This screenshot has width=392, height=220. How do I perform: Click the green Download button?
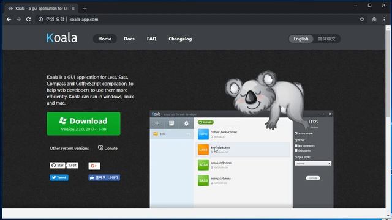pos(83,123)
